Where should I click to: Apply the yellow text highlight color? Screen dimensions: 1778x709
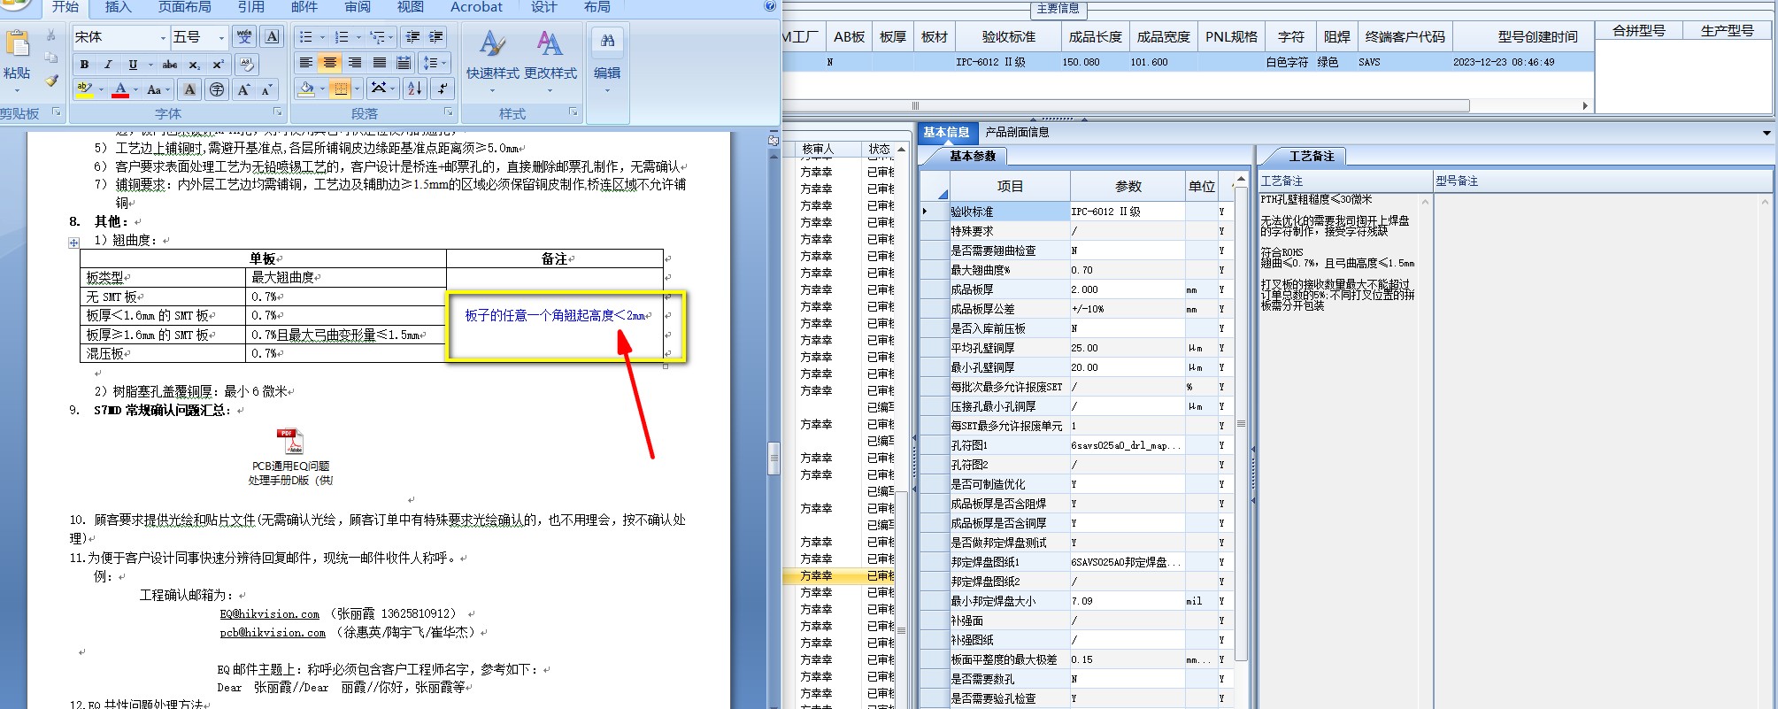click(85, 89)
